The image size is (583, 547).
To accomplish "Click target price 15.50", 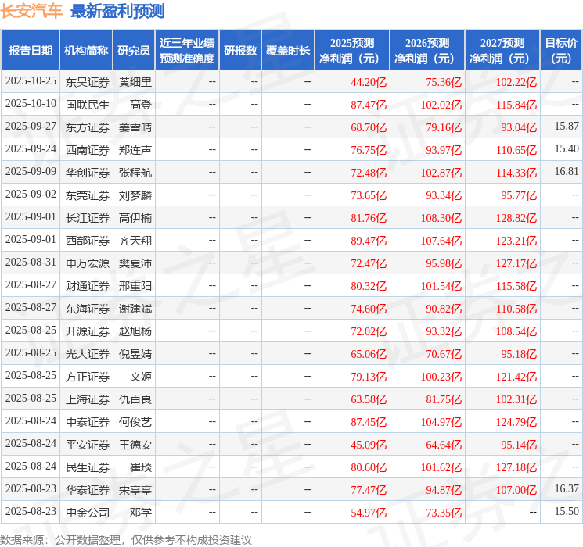I will point(567,511).
